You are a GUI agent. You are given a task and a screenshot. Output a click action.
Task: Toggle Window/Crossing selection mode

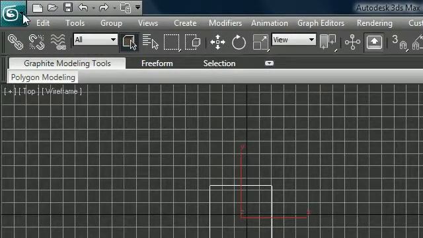(x=192, y=42)
